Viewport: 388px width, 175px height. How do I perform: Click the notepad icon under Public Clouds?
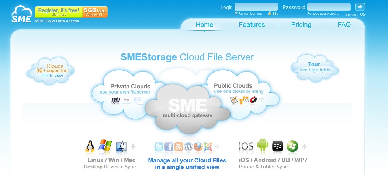pyautogui.click(x=233, y=100)
